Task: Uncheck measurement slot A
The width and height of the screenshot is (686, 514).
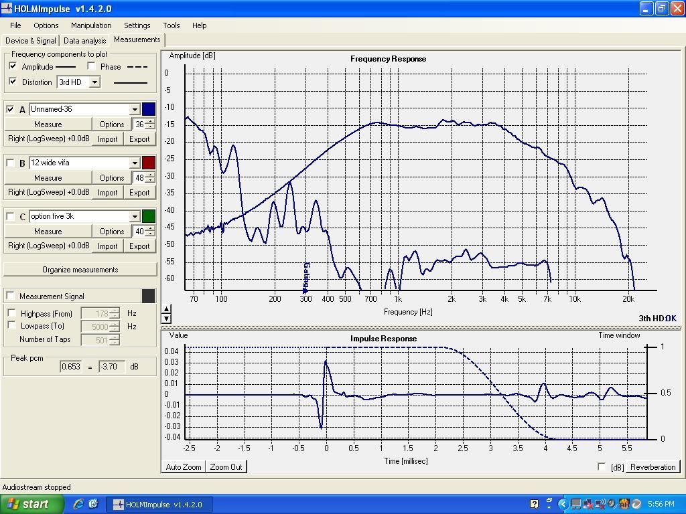Action: [x=10, y=109]
